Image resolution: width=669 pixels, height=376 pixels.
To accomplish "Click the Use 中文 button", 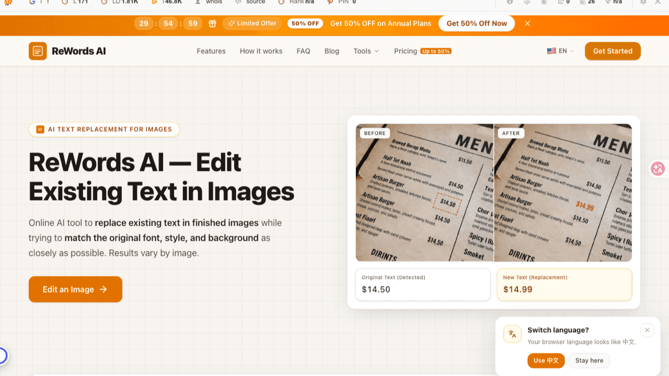I will pos(546,360).
